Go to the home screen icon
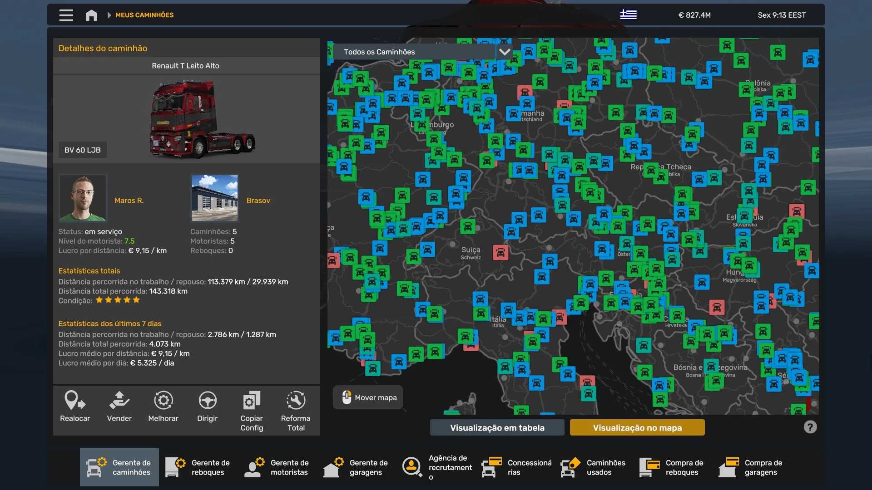Viewport: 872px width, 490px height. tap(91, 15)
